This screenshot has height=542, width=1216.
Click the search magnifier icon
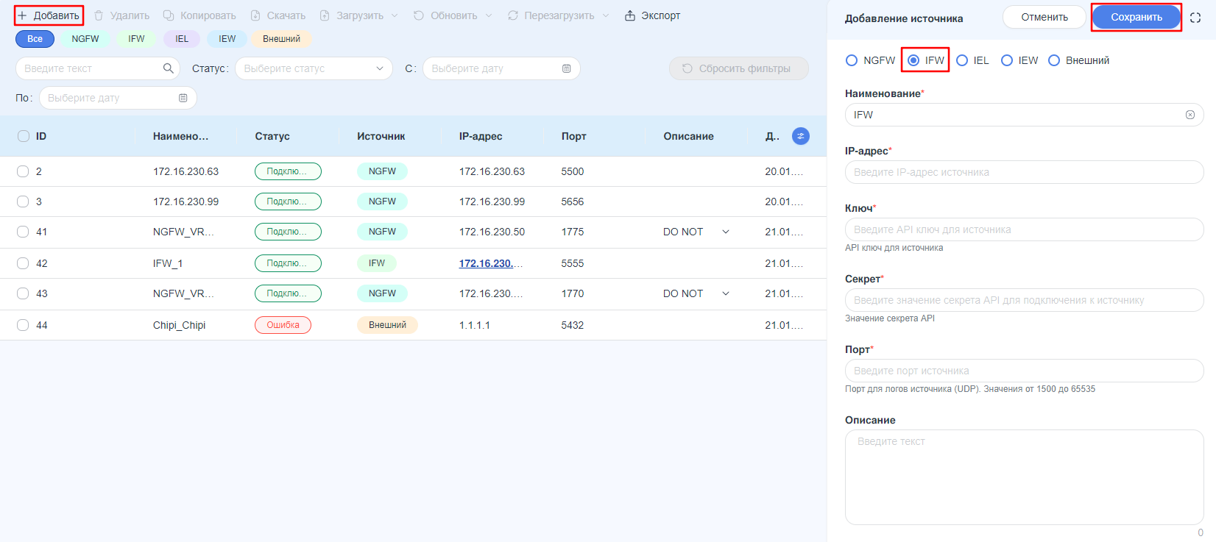click(x=169, y=68)
